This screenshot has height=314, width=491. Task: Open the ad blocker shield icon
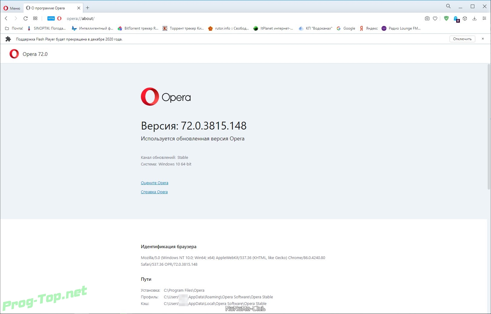(446, 18)
